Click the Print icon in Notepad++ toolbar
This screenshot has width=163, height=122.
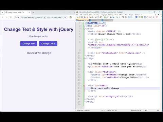[x=92, y=17]
